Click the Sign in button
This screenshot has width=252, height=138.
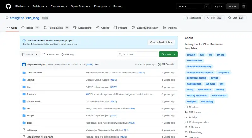tap(219, 6)
